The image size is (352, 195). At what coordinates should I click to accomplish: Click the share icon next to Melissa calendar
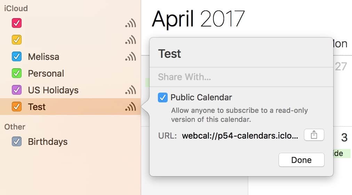coord(130,57)
